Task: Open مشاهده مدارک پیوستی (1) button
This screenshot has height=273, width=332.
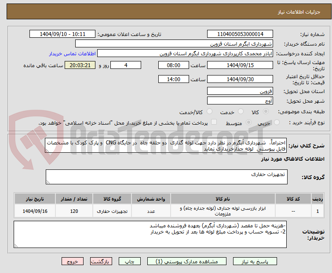Action: point(187,262)
